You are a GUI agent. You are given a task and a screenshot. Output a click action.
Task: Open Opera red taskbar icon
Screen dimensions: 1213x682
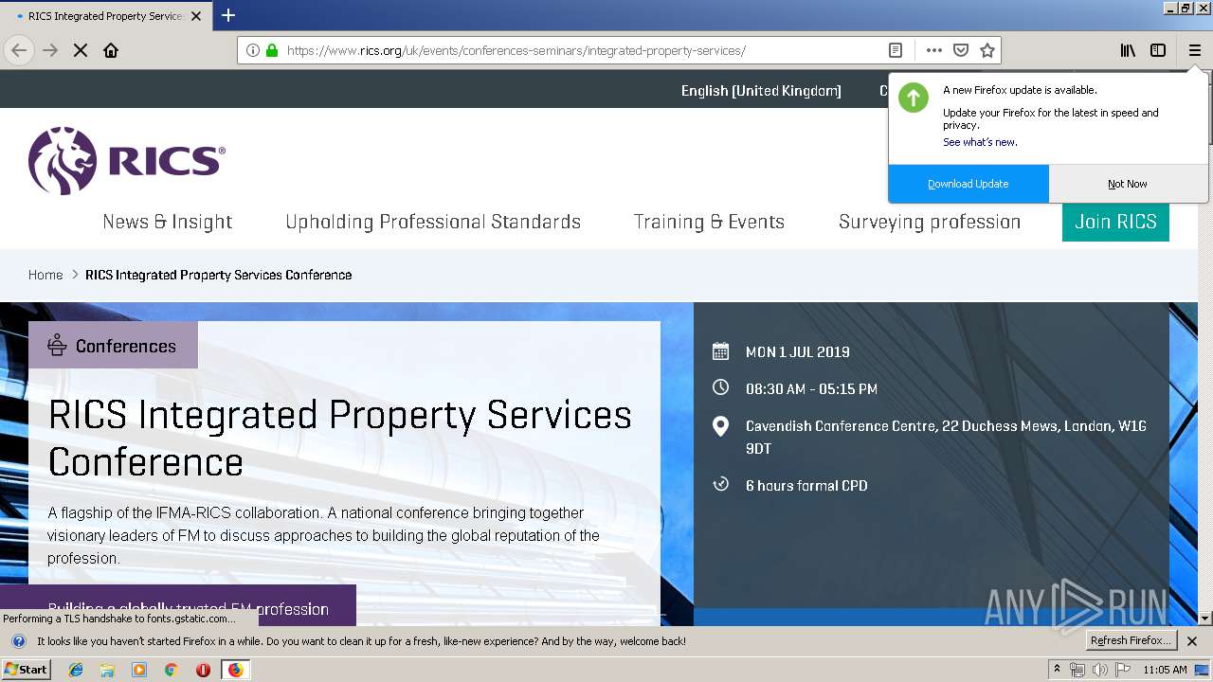[203, 670]
